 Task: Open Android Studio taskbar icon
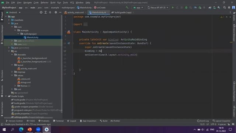(46, 129)
